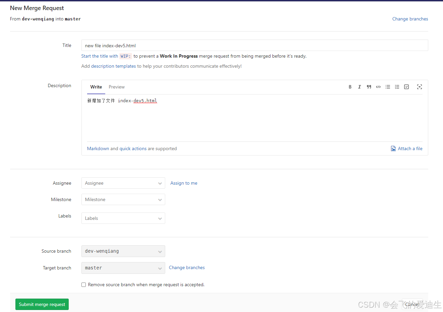Insert a quote using toolbar icon
The height and width of the screenshot is (312, 443).
click(369, 87)
